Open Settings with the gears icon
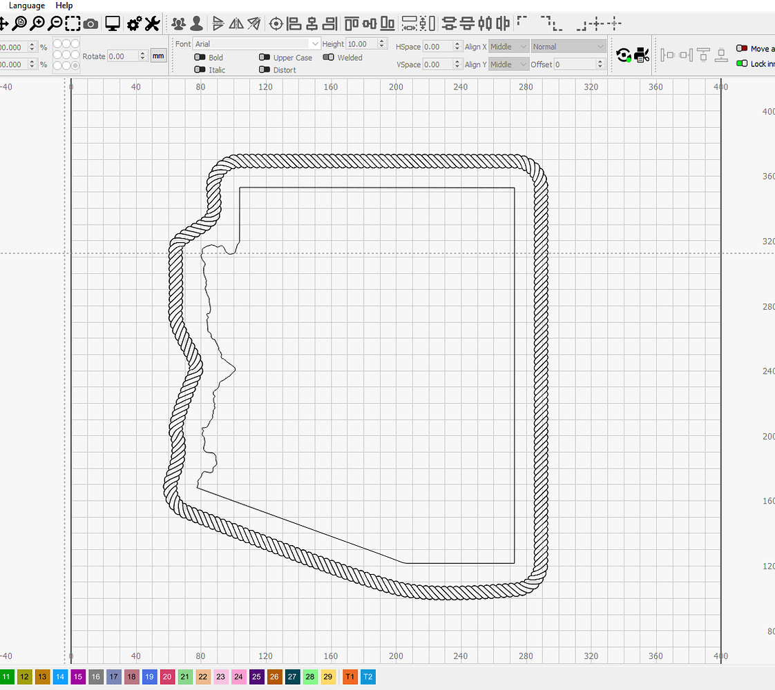Viewport: 775px width, 690px height. (x=135, y=23)
